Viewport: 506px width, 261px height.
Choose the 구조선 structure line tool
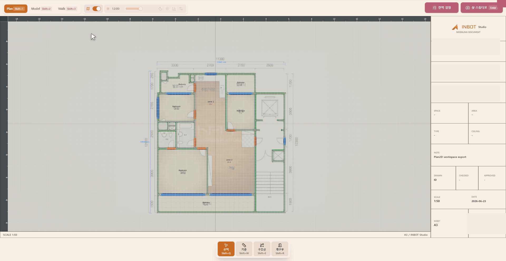(262, 249)
